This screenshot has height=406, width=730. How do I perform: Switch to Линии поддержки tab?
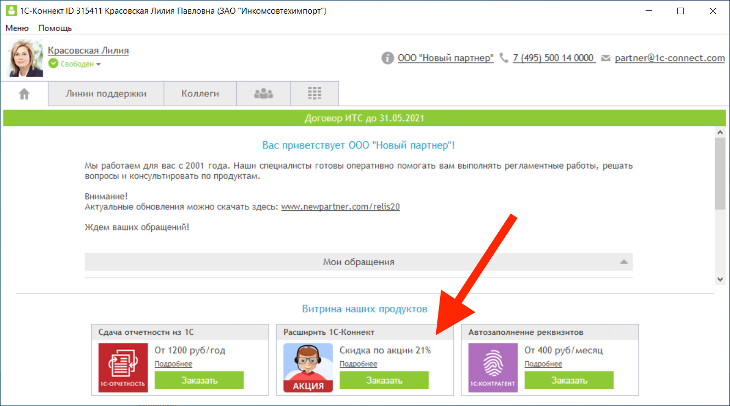(106, 94)
